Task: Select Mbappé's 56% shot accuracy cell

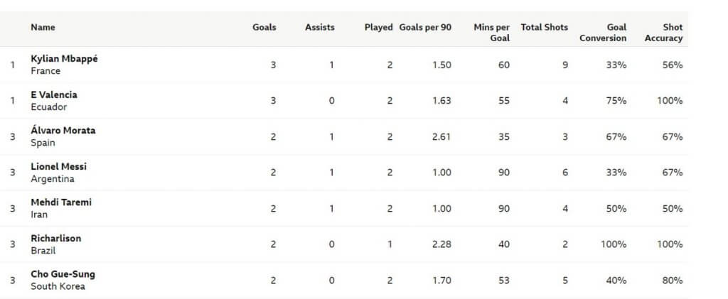Action: pos(673,65)
